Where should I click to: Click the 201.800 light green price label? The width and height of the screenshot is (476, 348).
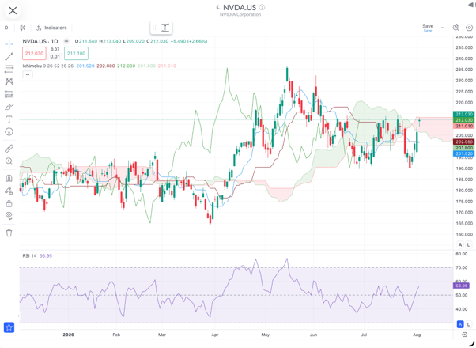tap(463, 148)
